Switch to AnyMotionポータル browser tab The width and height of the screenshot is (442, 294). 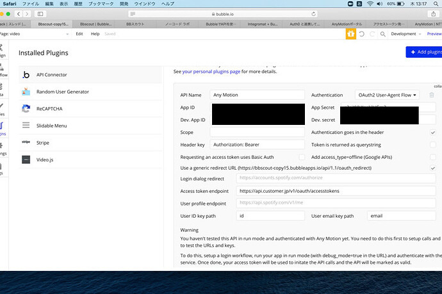[347, 24]
